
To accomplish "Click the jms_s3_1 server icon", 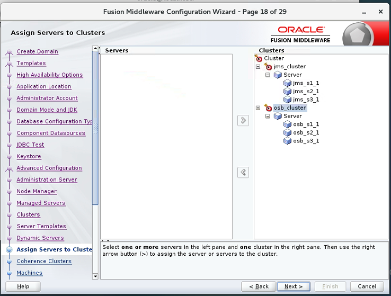I will [x=287, y=100].
